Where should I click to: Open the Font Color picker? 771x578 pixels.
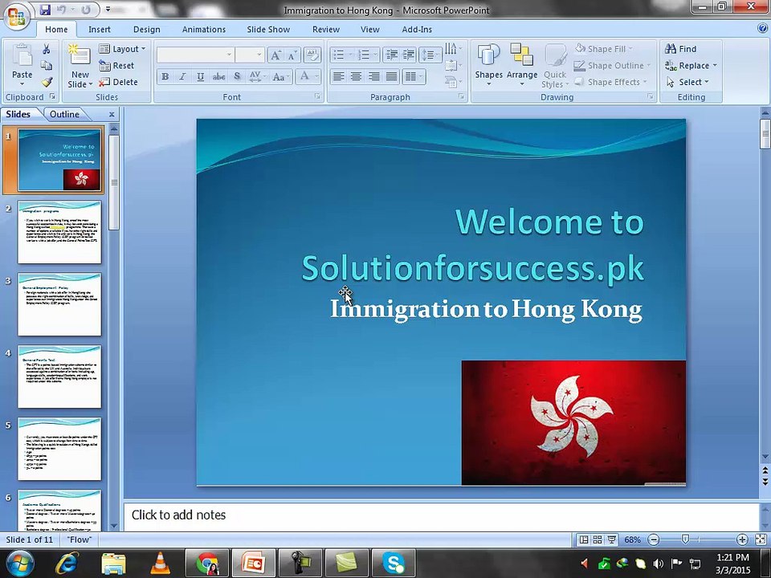[308, 77]
